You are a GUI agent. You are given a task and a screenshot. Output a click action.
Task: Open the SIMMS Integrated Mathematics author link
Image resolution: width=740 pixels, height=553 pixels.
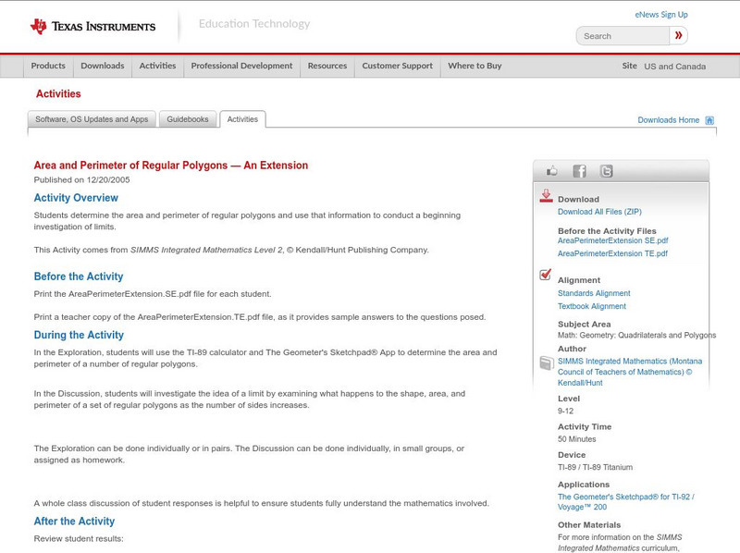[630, 372]
